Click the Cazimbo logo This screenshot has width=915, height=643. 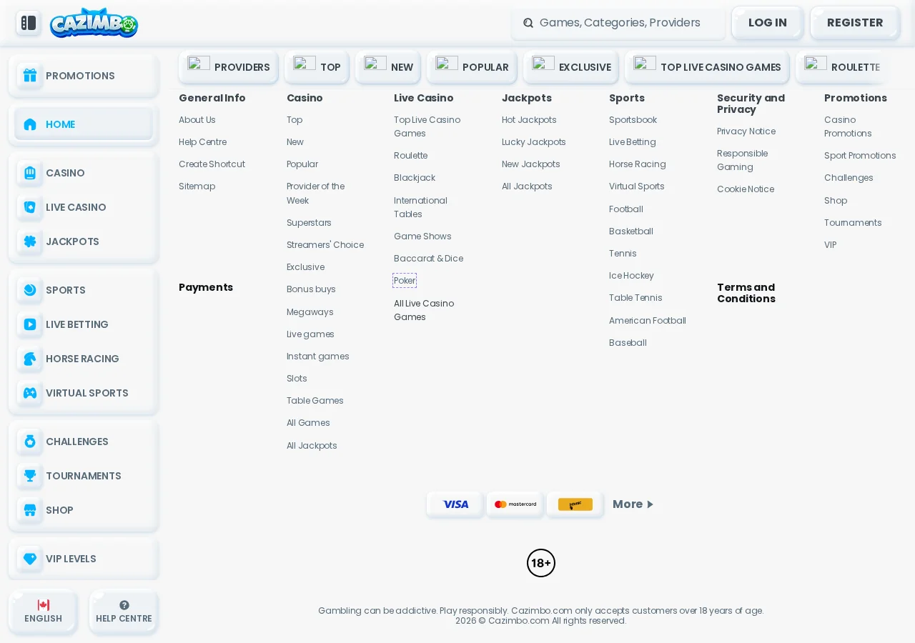click(x=94, y=23)
